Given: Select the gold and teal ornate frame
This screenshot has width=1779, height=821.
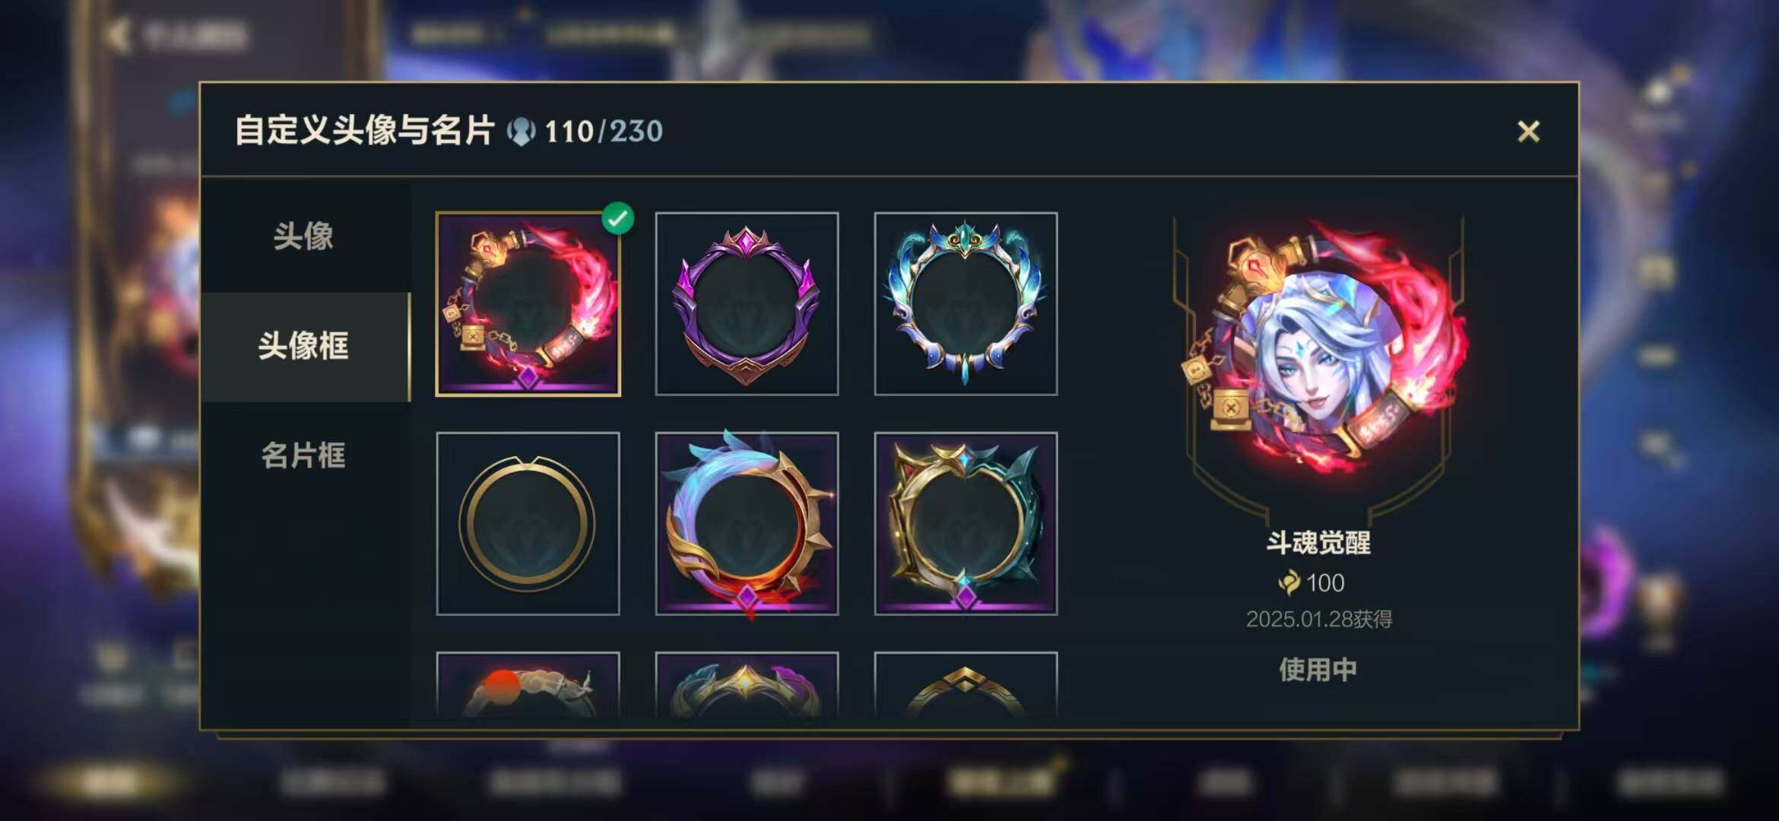Looking at the screenshot, I should click(x=966, y=524).
